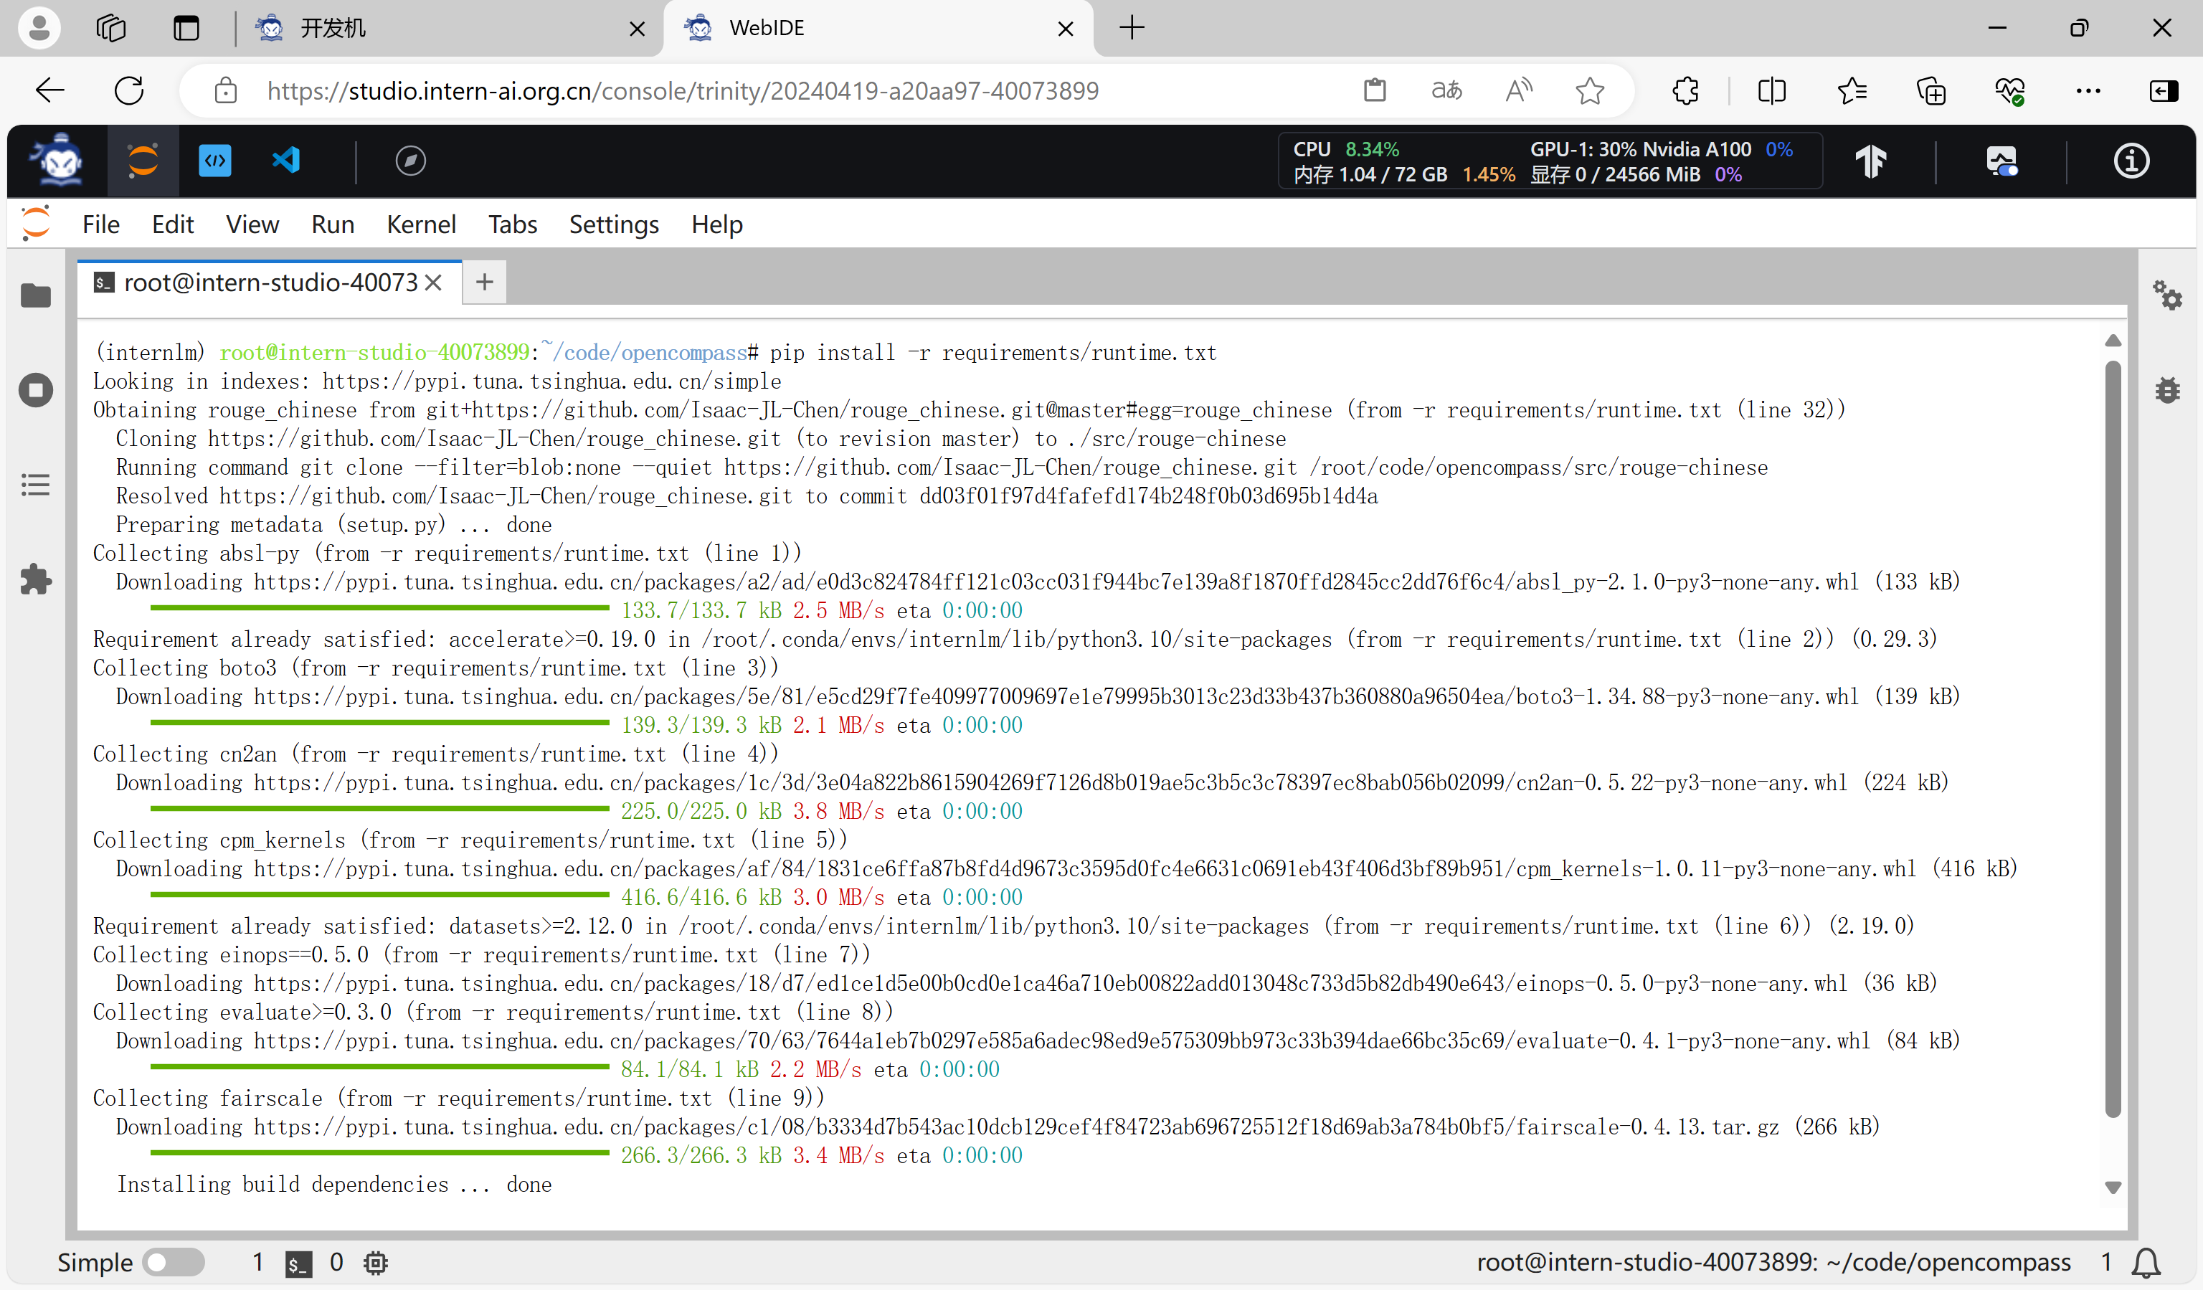Toggle browser split screen icon
This screenshot has width=2203, height=1290.
pos(1772,90)
